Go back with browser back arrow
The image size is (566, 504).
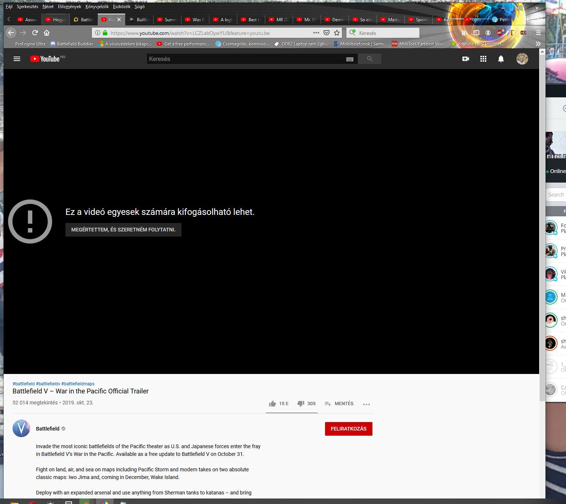tap(11, 33)
